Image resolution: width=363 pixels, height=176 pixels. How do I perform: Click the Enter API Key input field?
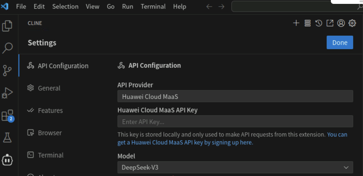(235, 121)
